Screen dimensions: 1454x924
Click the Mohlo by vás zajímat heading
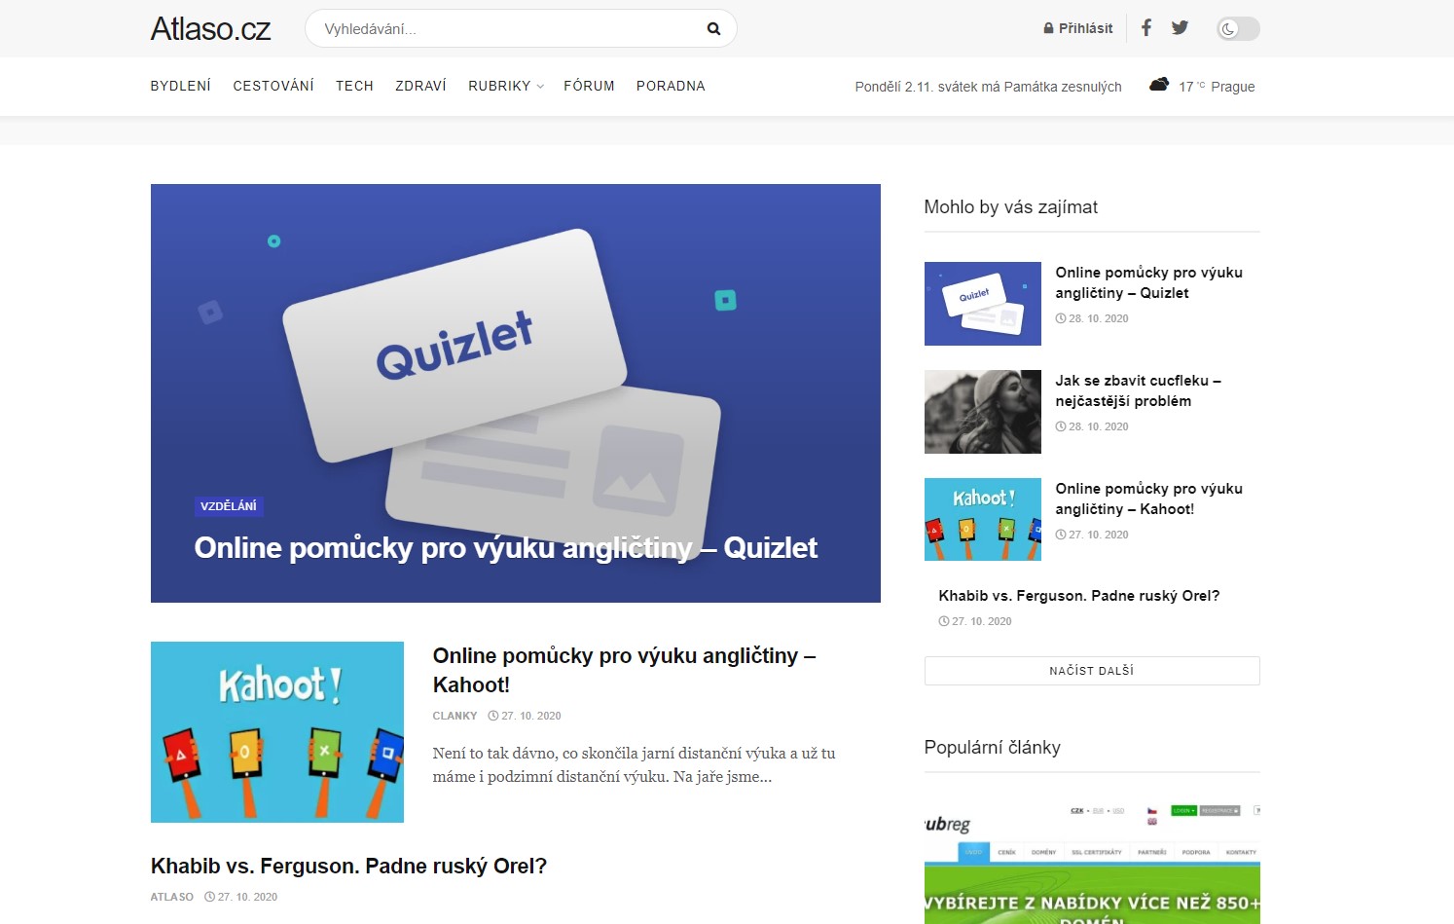(x=1010, y=207)
